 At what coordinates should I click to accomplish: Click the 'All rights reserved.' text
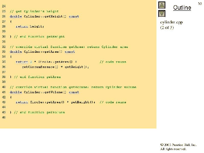pyautogui.click(x=173, y=149)
